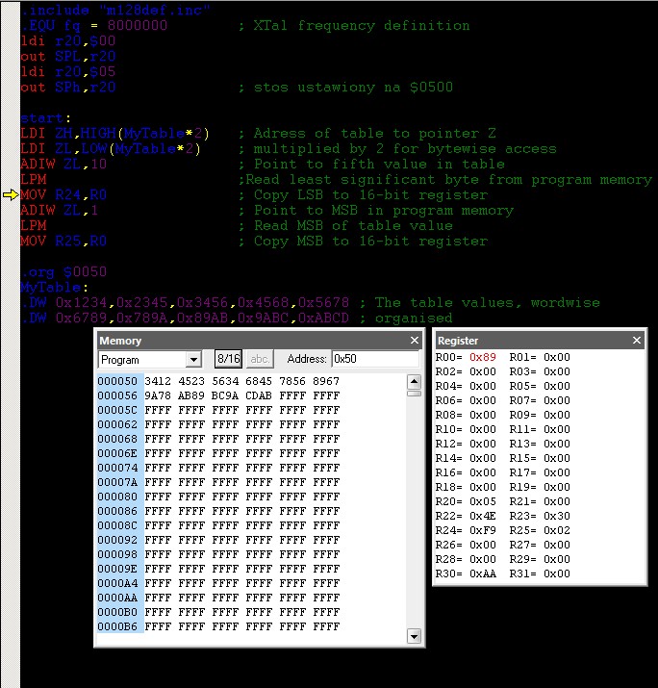This screenshot has width=658, height=688.
Task: Click the .include m128def.inc line
Action: (x=115, y=10)
